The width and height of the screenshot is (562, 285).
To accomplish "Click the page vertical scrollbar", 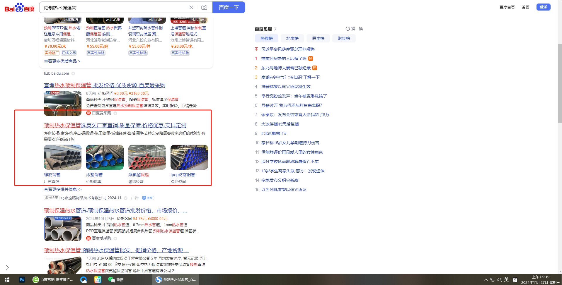I will point(560,83).
